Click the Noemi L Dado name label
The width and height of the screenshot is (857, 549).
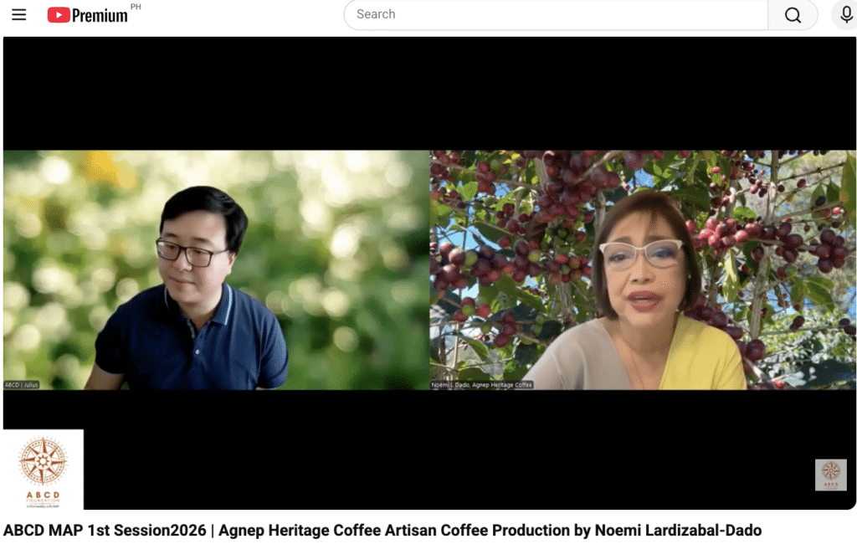coord(482,385)
